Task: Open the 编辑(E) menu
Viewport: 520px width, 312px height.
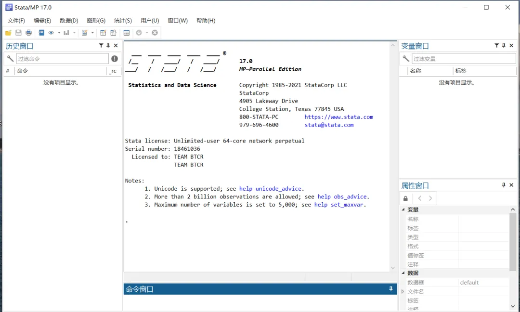Action: (x=42, y=21)
